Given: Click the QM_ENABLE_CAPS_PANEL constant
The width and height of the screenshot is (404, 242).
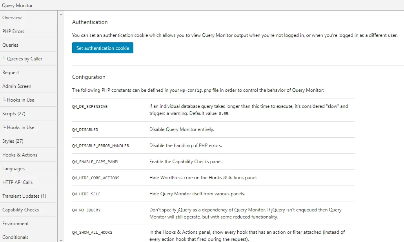Looking at the screenshot, I should [96, 162].
